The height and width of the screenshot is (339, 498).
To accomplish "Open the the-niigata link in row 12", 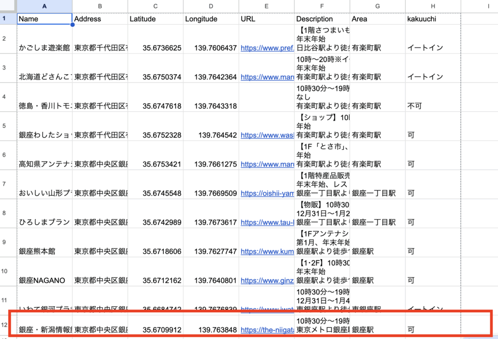I will point(267,330).
